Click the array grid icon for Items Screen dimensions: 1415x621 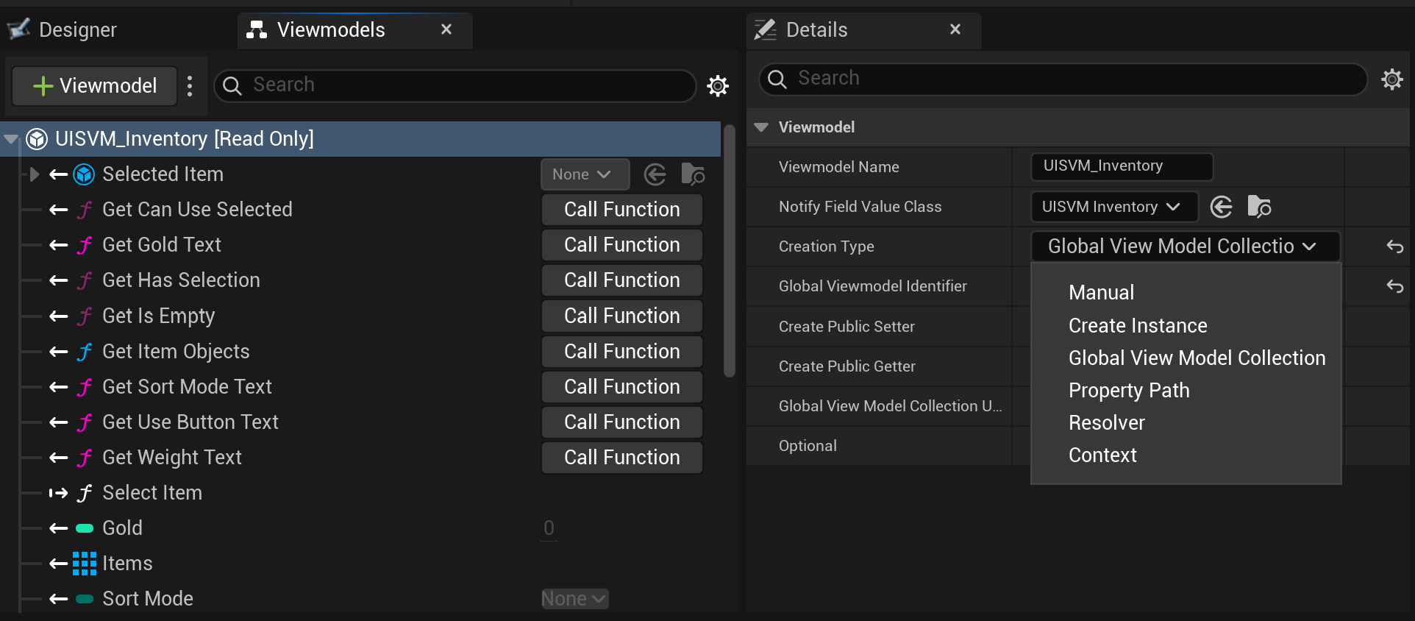85,564
